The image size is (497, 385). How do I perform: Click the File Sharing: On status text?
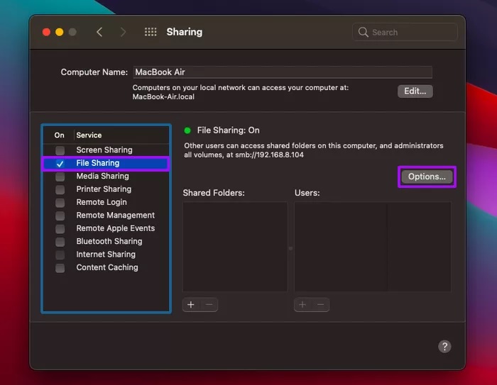coord(228,130)
